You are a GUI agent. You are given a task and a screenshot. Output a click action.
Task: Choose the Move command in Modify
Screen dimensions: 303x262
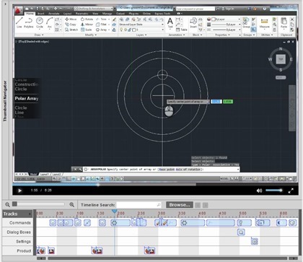[71, 19]
